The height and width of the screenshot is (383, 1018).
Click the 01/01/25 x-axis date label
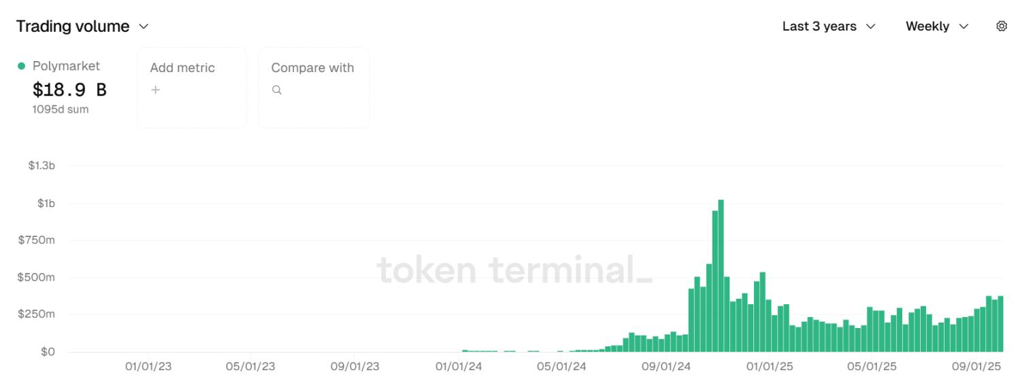click(770, 367)
